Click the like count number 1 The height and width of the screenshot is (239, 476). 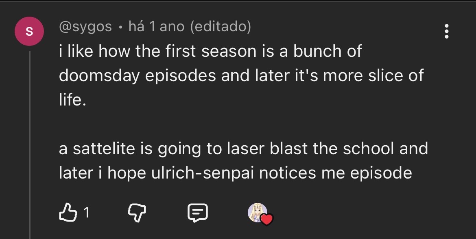(86, 212)
